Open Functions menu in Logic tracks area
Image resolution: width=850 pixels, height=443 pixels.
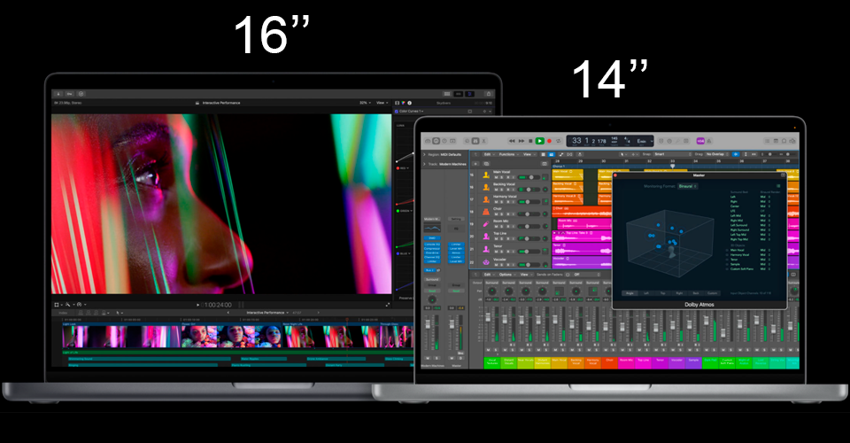coord(508,154)
